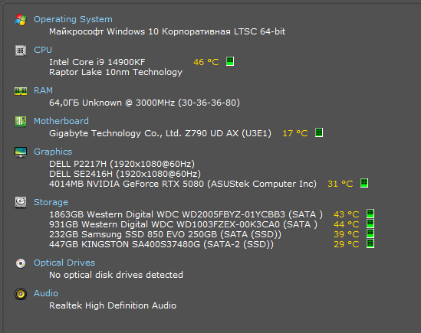Click the motherboard 17 °C temperature indicator
The height and width of the screenshot is (333, 421).
point(319,132)
